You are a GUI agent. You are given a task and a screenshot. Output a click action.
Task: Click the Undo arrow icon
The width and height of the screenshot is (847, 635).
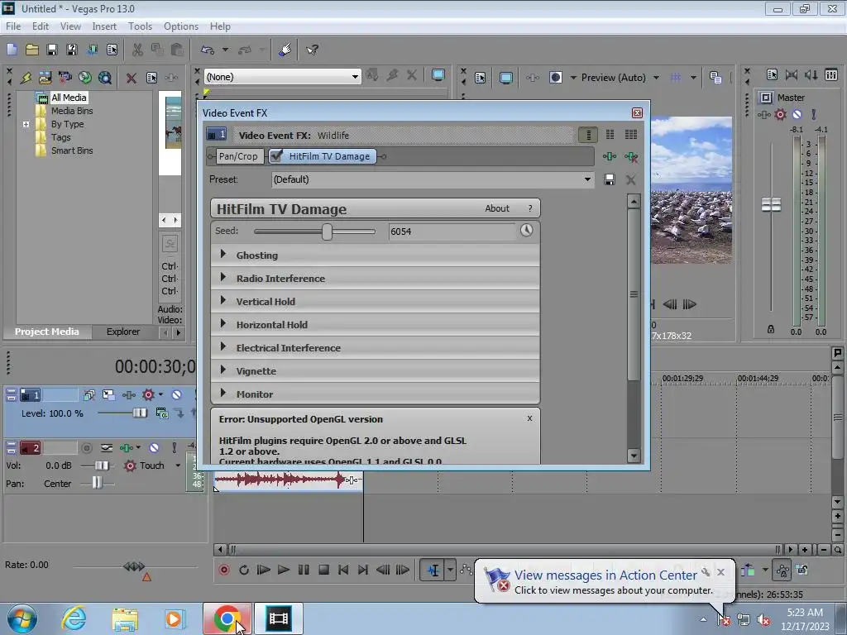click(x=208, y=50)
